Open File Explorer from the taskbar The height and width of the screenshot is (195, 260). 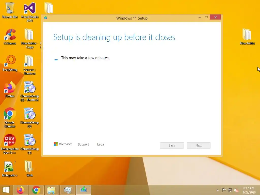[x=51, y=190]
